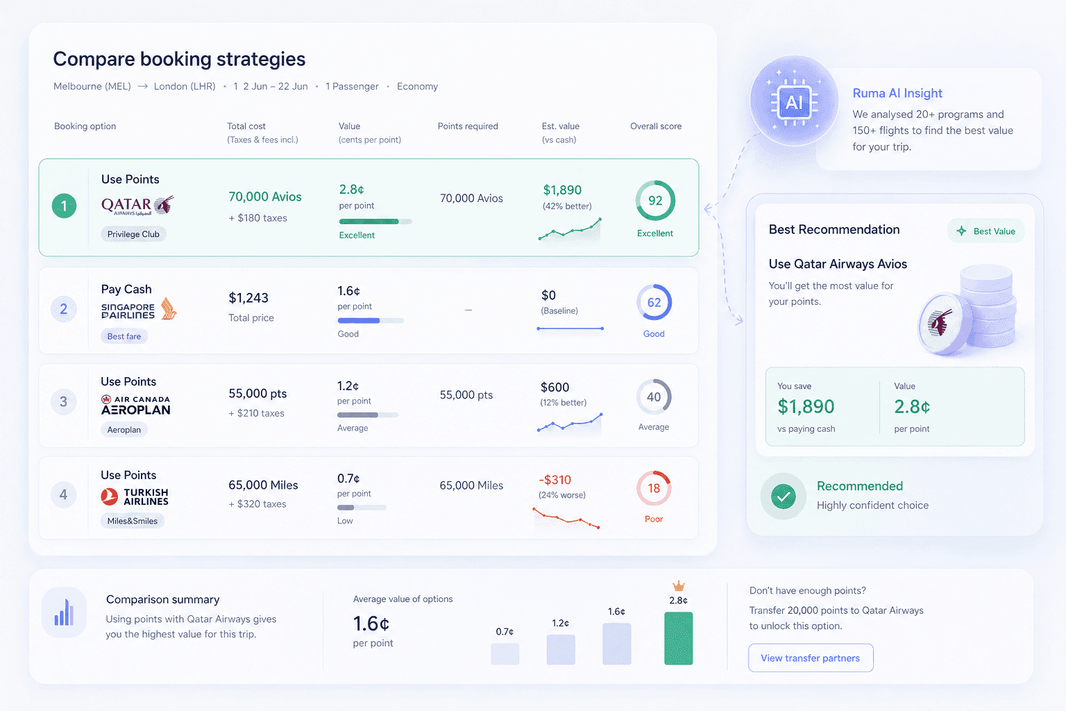
Task: Click the Compare booking strategies heading
Action: 179,59
